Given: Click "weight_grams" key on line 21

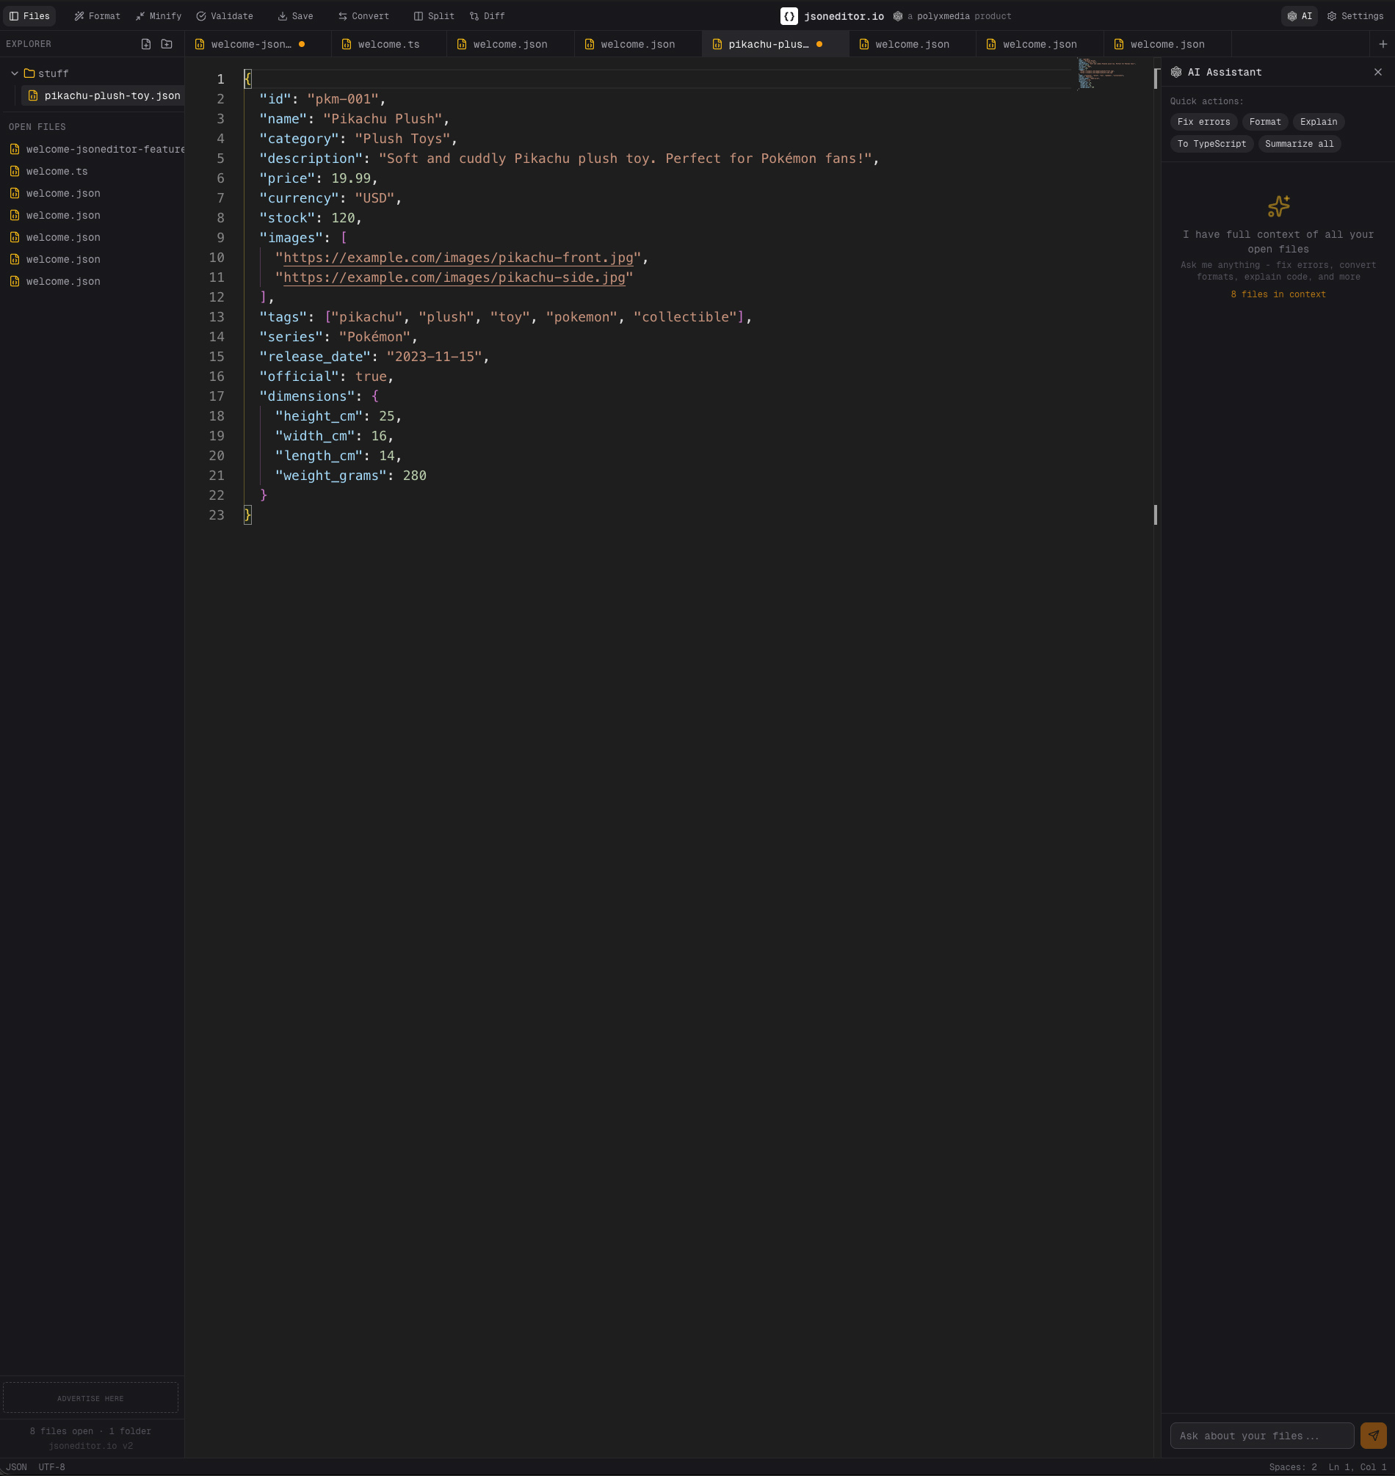Looking at the screenshot, I should (331, 476).
